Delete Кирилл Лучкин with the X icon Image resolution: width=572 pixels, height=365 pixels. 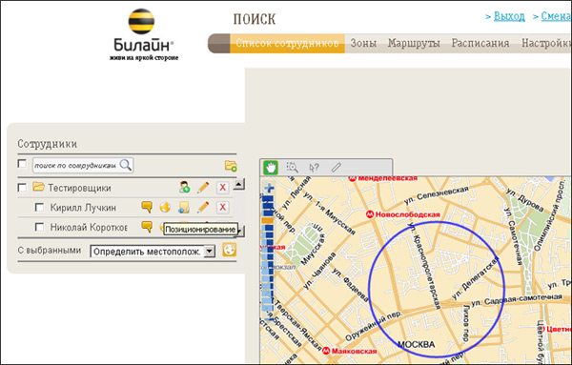(222, 207)
